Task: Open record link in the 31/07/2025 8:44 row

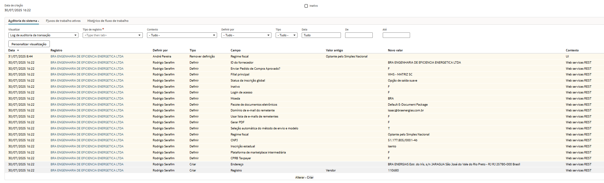Action: pos(87,57)
